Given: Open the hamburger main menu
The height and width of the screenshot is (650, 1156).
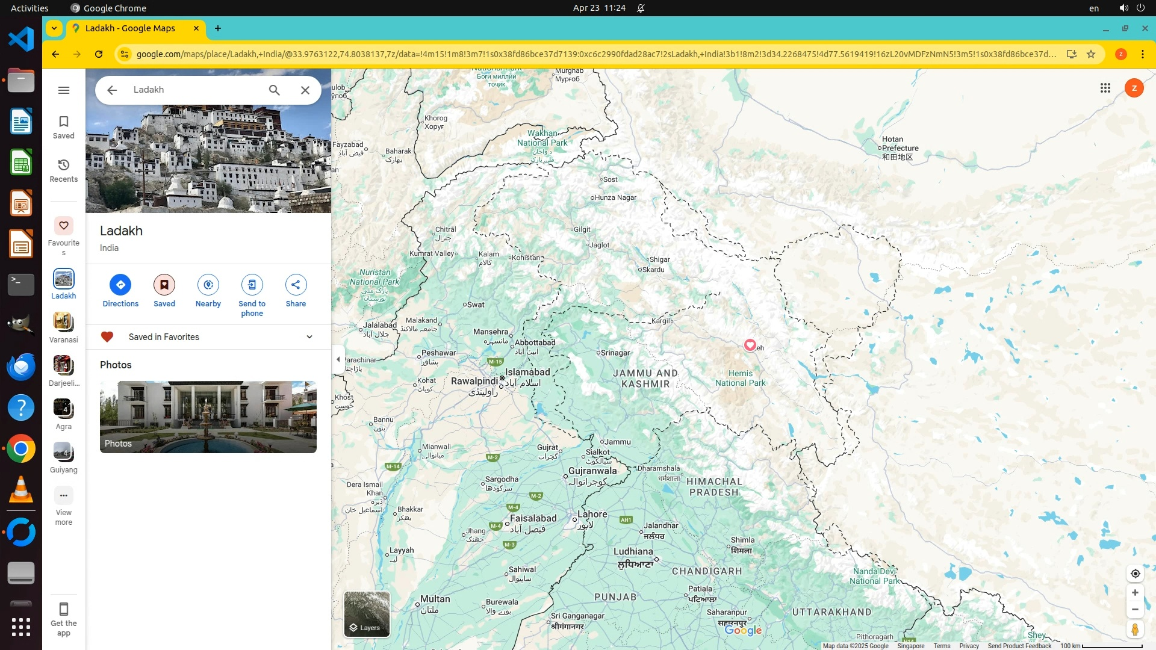Looking at the screenshot, I should [64, 90].
